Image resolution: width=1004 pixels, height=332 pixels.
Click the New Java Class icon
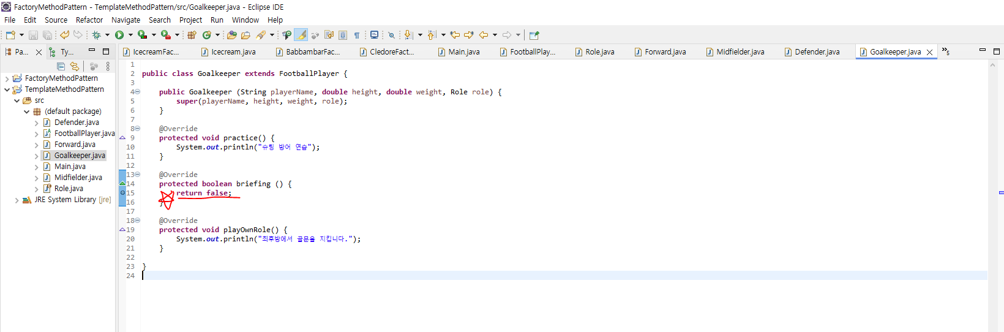click(207, 35)
